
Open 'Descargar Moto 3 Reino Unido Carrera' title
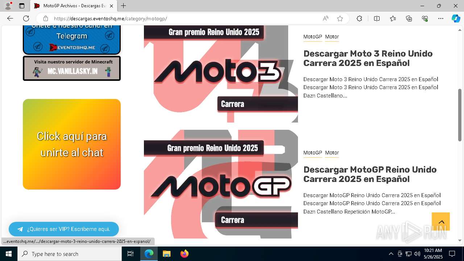coord(368,58)
